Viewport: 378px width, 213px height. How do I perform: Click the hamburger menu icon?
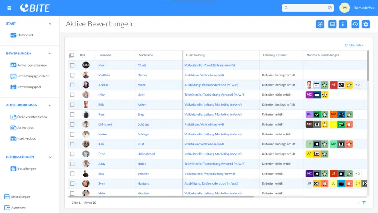[9, 8]
